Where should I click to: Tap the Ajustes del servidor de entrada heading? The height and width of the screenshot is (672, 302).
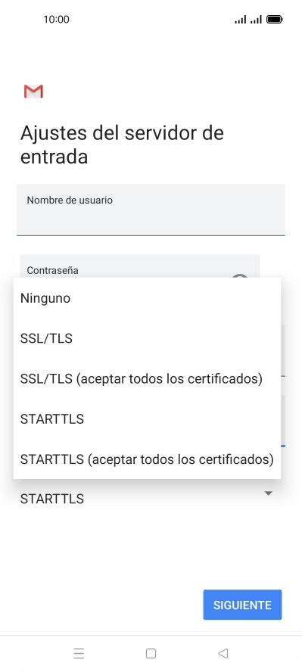[x=122, y=145]
